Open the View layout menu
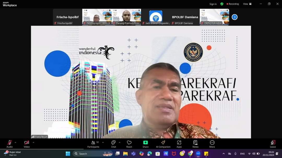The width and height of the screenshot is (282, 158). pyautogui.click(x=247, y=4)
